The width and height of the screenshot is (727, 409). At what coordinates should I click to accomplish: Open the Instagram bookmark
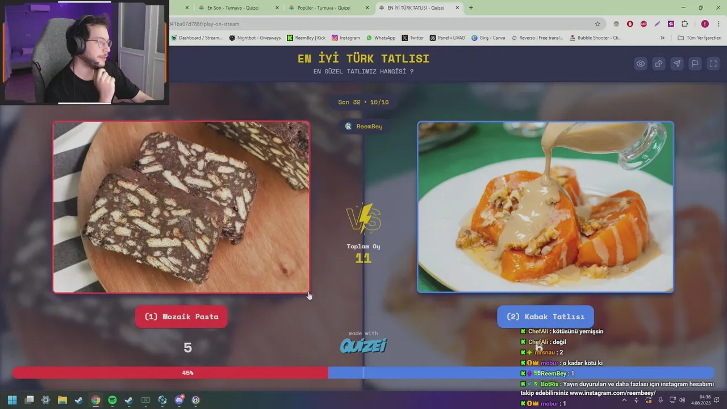click(x=345, y=38)
